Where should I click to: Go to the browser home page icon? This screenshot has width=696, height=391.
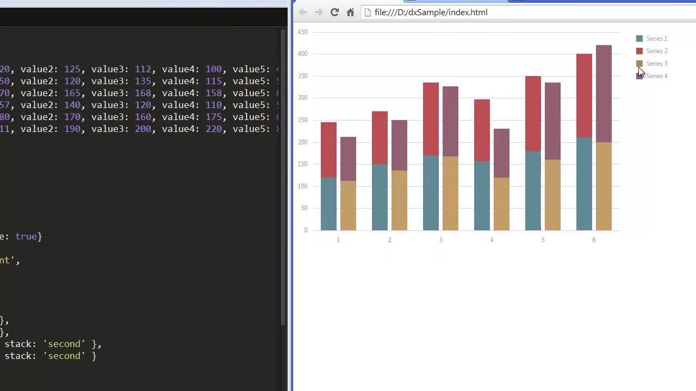point(351,12)
